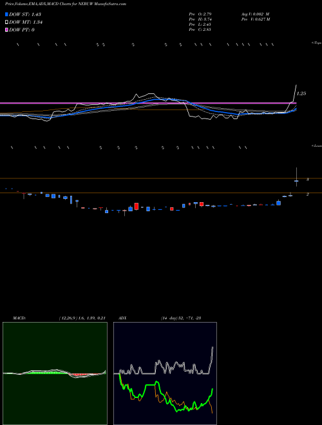The width and height of the screenshot is (322, 425).
Task: Click the 'Pre L: 2.43' low value
Action: pyautogui.click(x=200, y=24)
